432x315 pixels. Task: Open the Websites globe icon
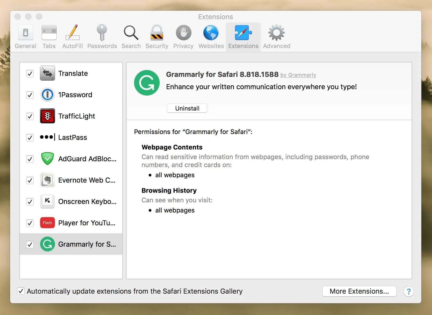point(211,33)
